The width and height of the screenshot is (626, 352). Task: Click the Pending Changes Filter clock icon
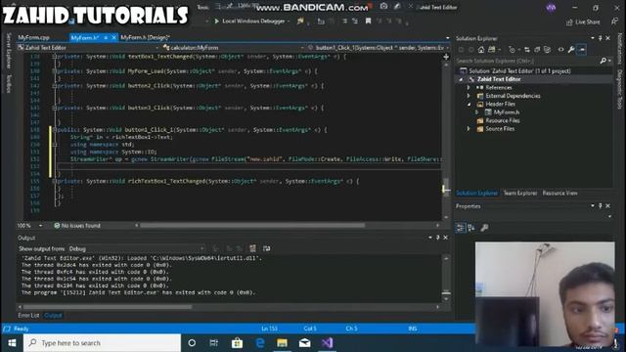(x=513, y=50)
